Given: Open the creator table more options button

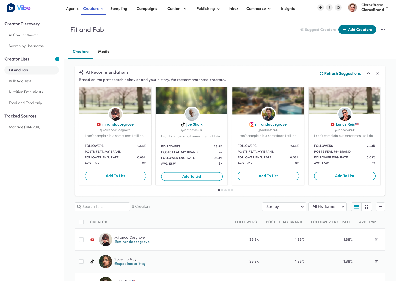Looking at the screenshot, I should point(381,207).
